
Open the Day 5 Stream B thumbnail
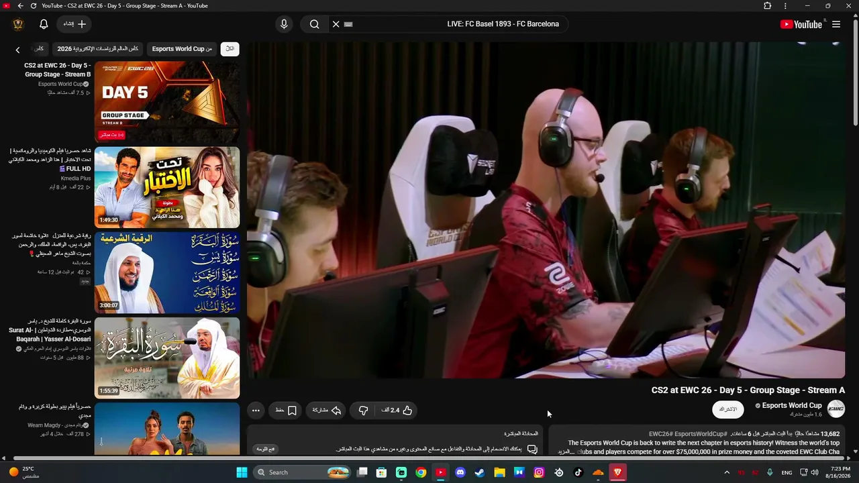pos(167,102)
